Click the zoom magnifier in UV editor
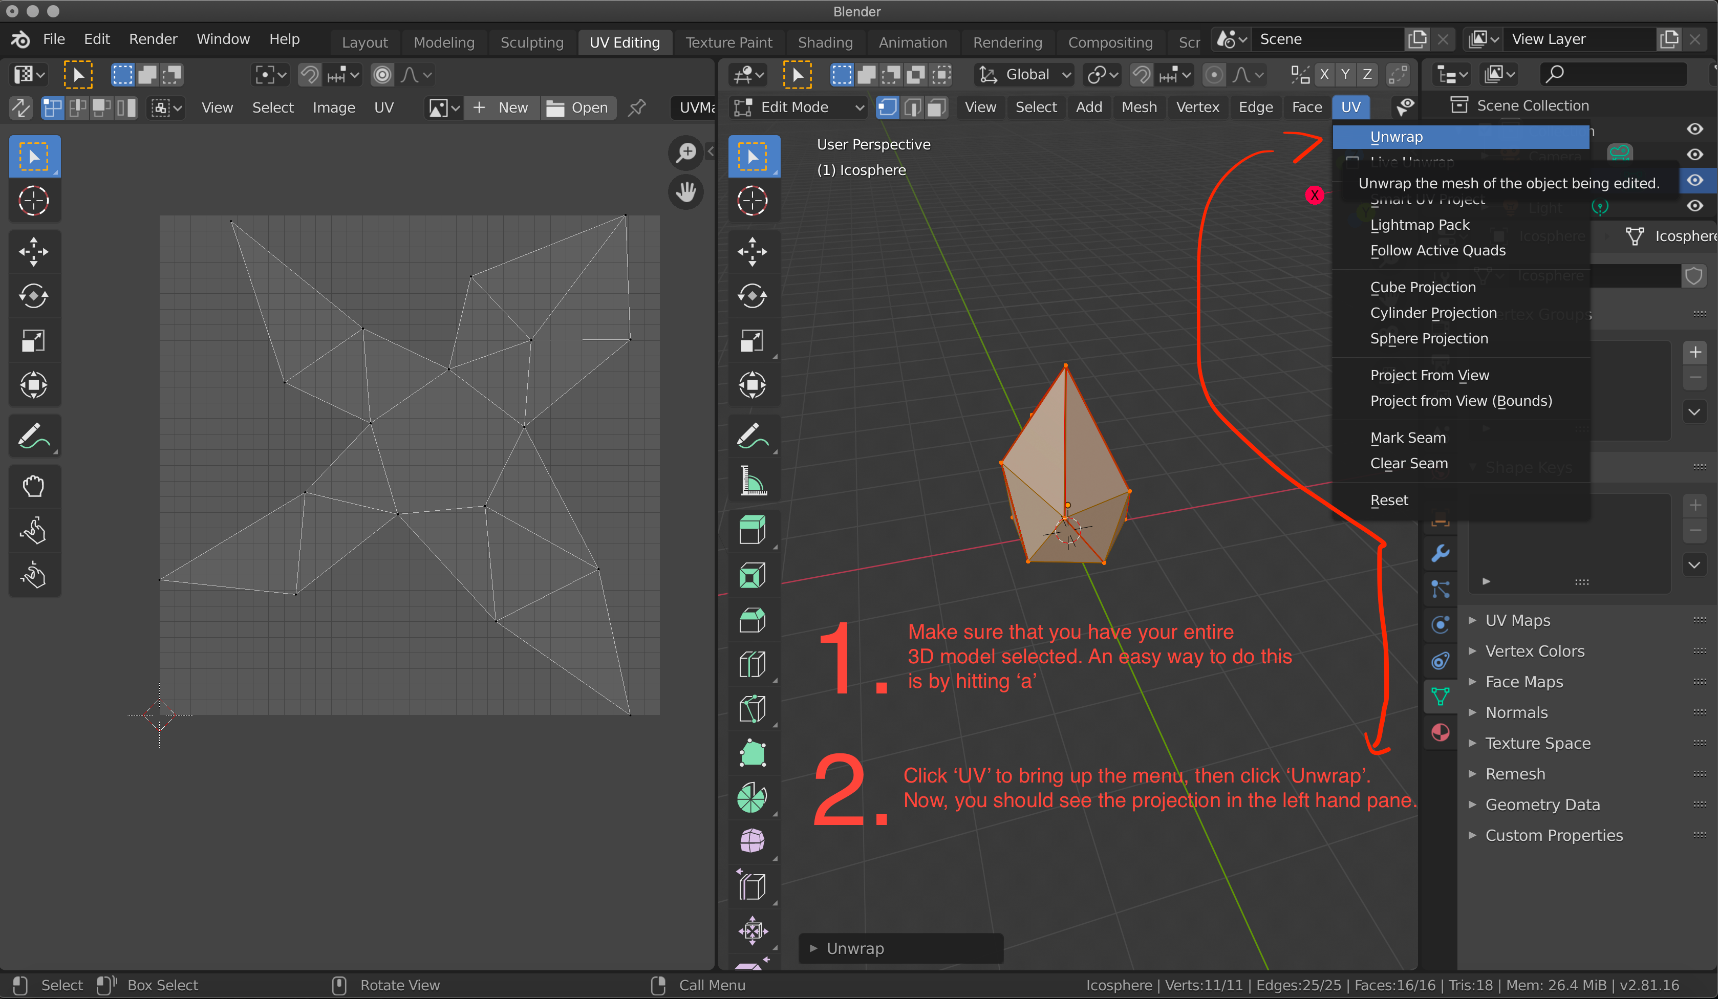Image resolution: width=1718 pixels, height=999 pixels. pyautogui.click(x=686, y=153)
